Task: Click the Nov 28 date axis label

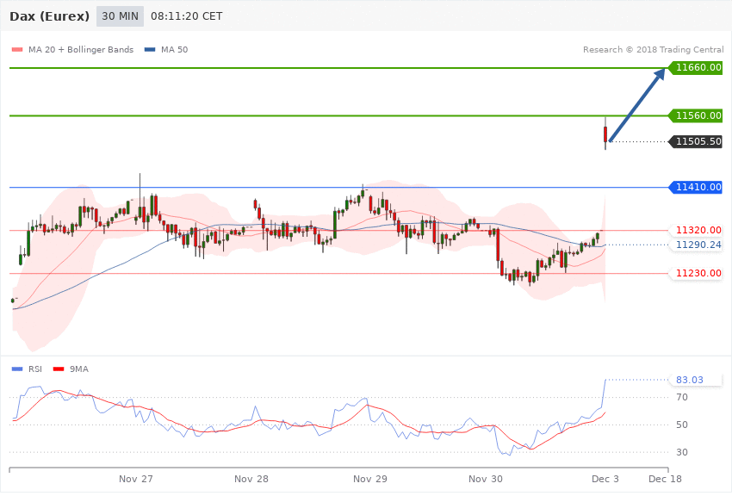Action: [x=251, y=479]
